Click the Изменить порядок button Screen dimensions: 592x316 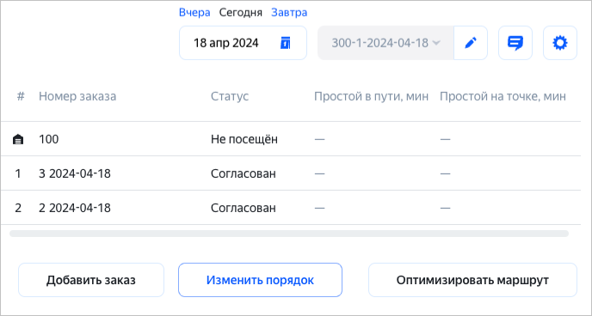tap(260, 280)
